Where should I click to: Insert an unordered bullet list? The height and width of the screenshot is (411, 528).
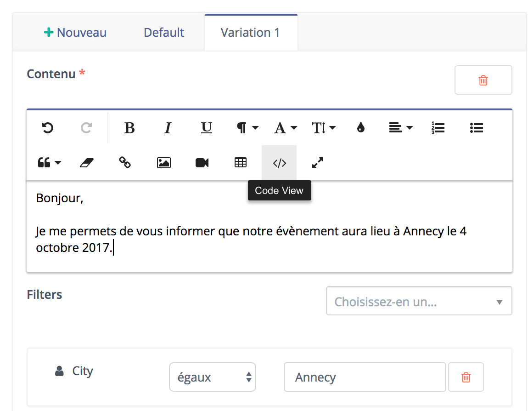click(477, 128)
